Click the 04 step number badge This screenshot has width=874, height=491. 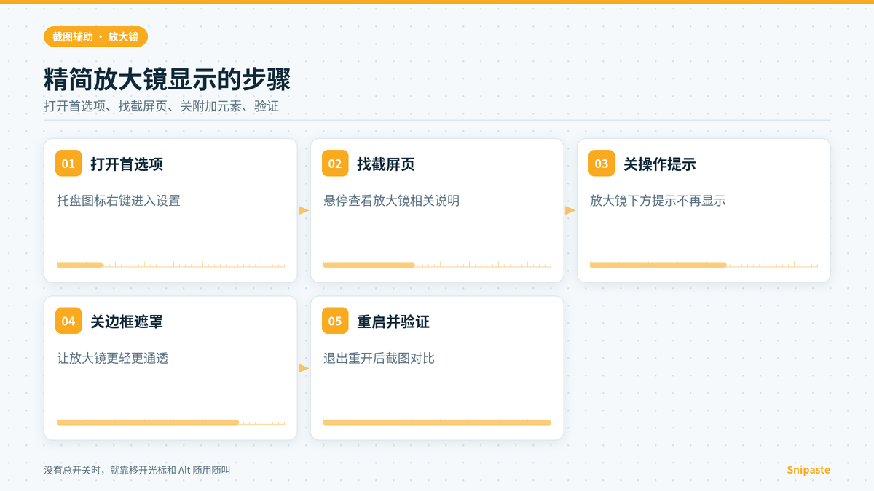pos(68,321)
